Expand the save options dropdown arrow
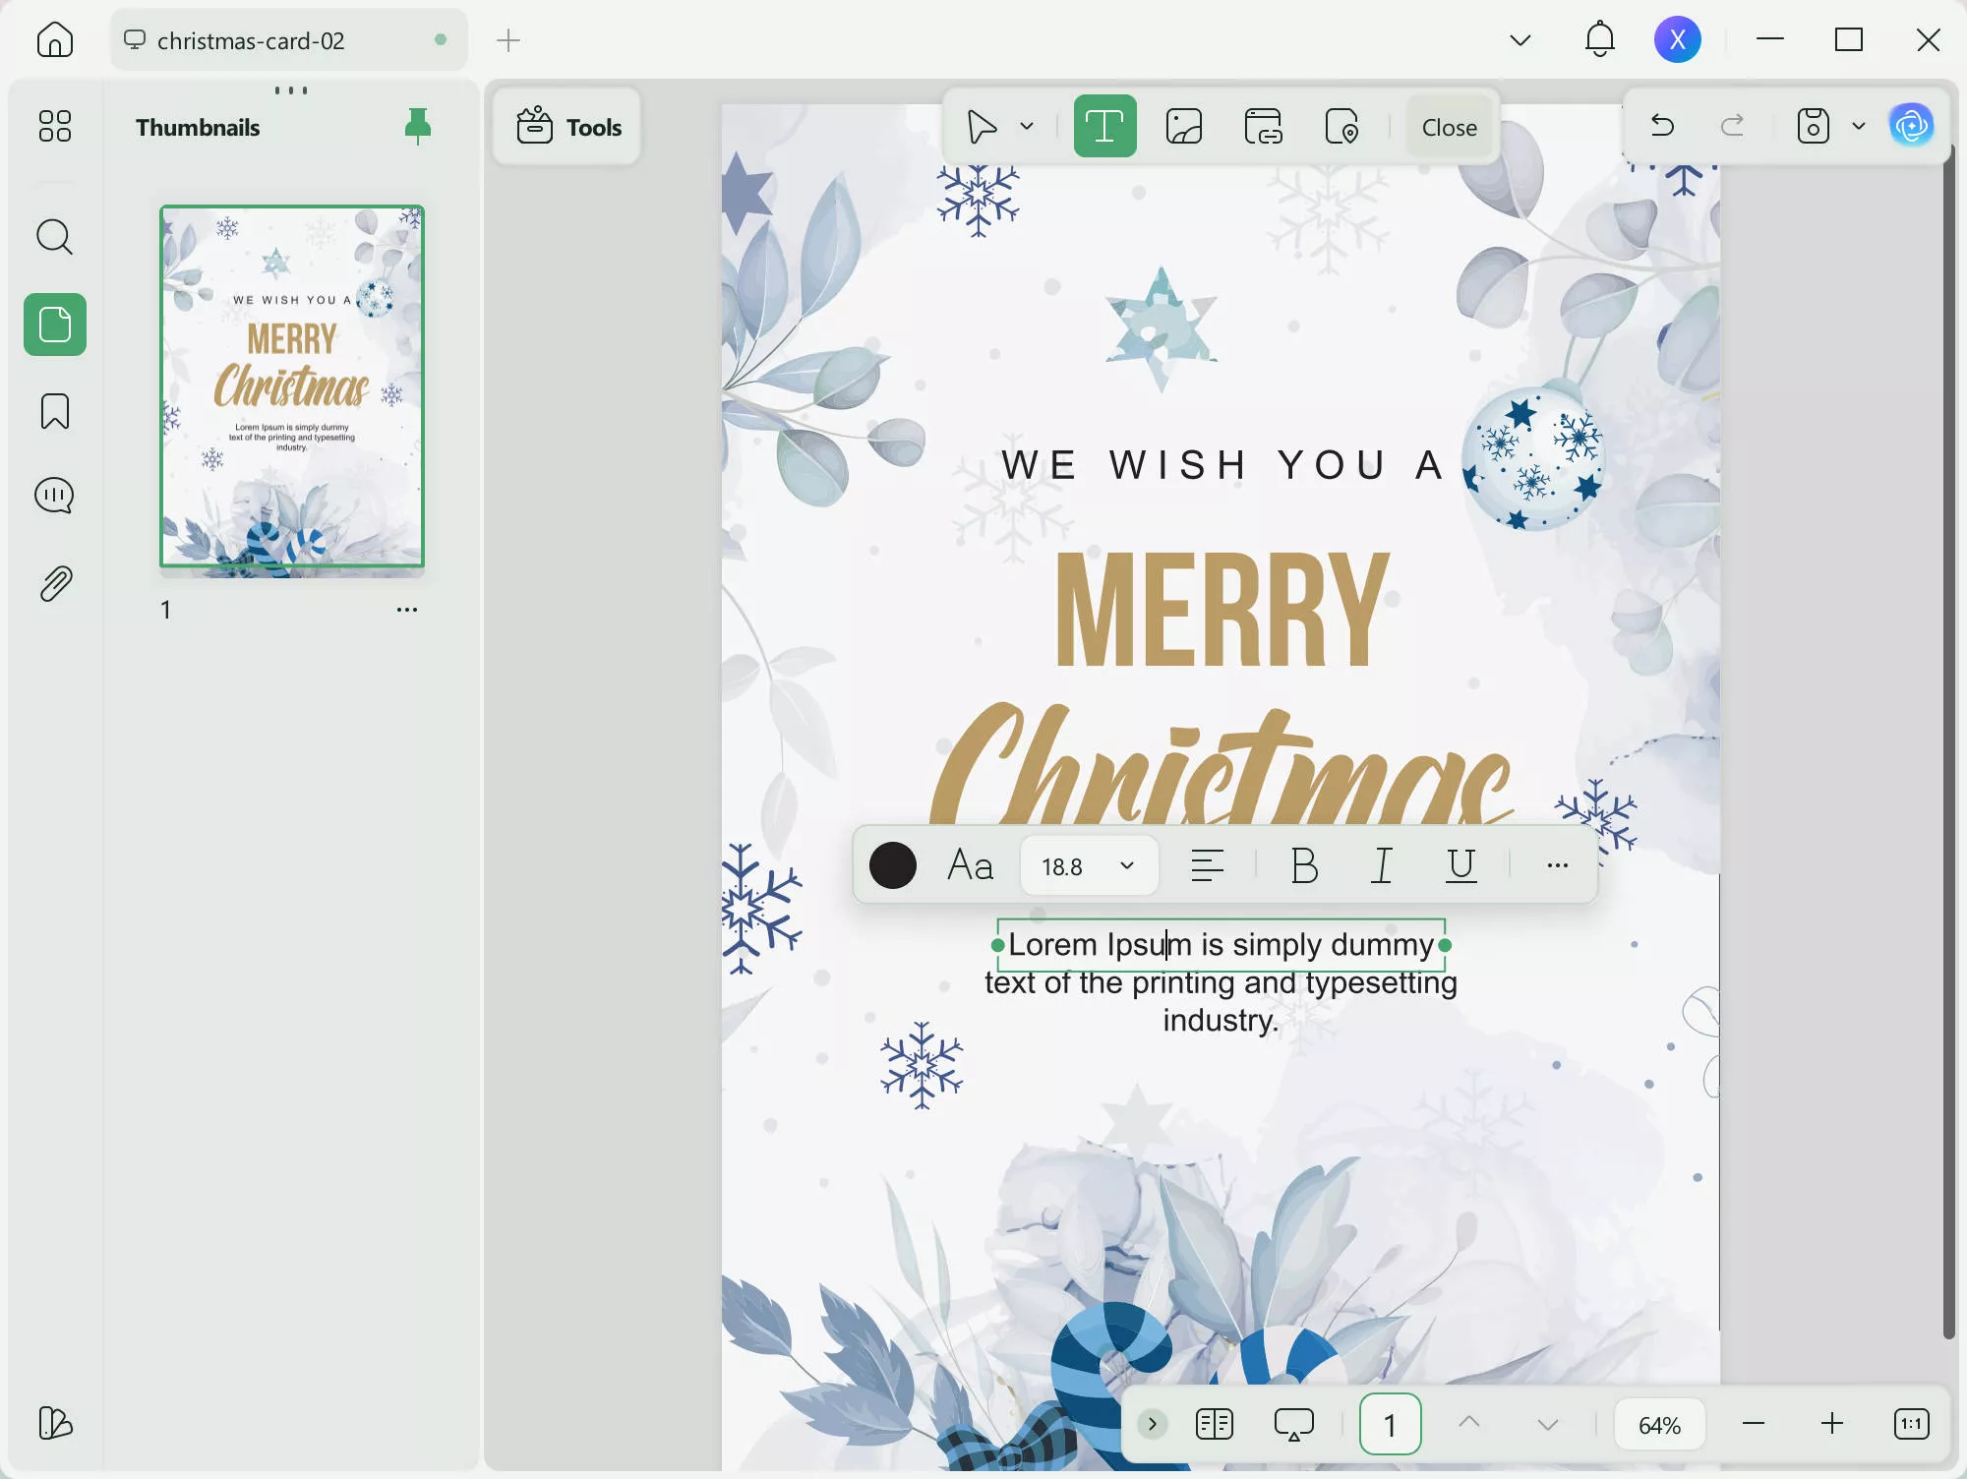This screenshot has height=1479, width=1967. [x=1858, y=126]
